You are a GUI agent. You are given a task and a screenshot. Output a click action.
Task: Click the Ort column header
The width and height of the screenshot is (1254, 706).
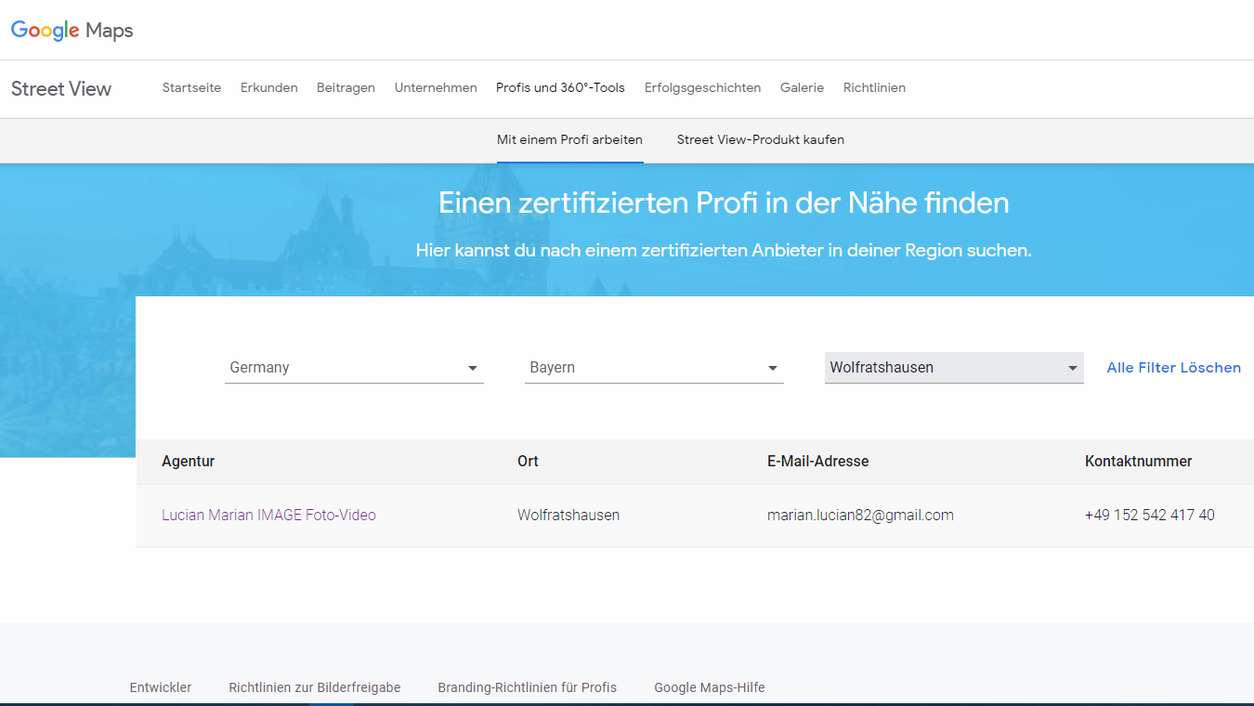pyautogui.click(x=528, y=462)
